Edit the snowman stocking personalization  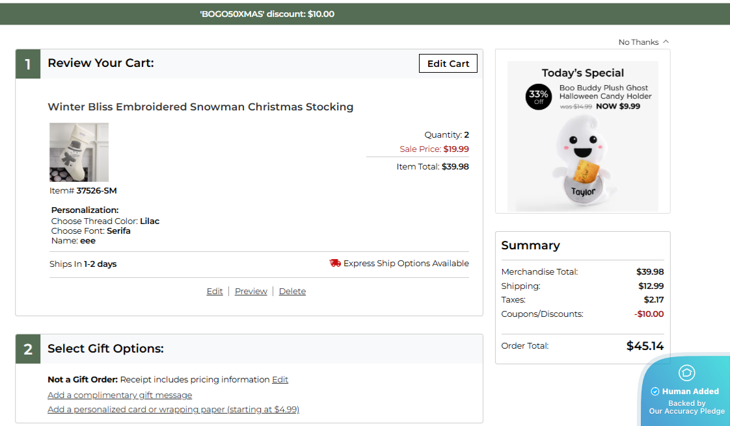tap(215, 291)
